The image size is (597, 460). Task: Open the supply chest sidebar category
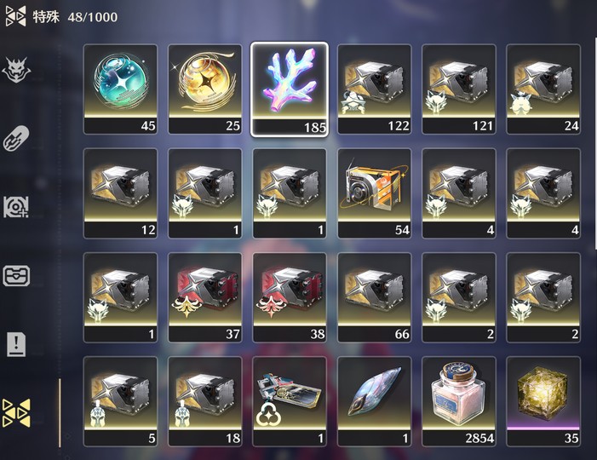pos(16,276)
